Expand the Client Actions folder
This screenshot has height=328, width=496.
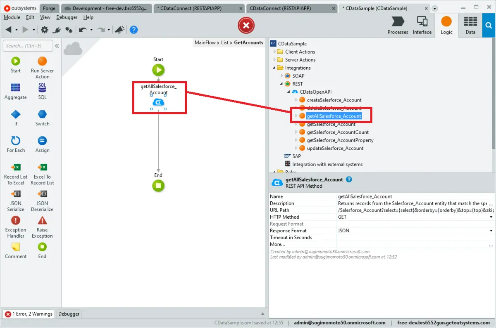tap(275, 52)
